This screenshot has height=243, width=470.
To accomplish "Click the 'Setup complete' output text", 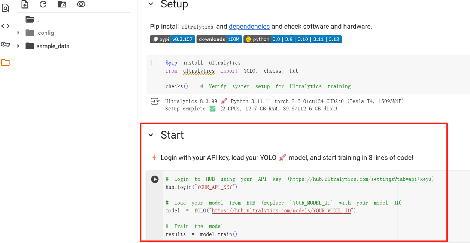I will pyautogui.click(x=185, y=109).
